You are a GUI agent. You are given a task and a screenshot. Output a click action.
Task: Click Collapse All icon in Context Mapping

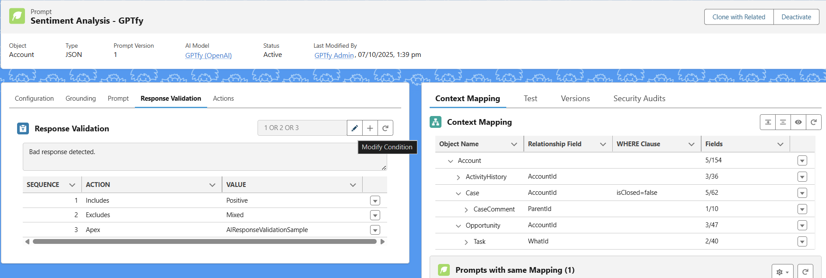tap(783, 122)
